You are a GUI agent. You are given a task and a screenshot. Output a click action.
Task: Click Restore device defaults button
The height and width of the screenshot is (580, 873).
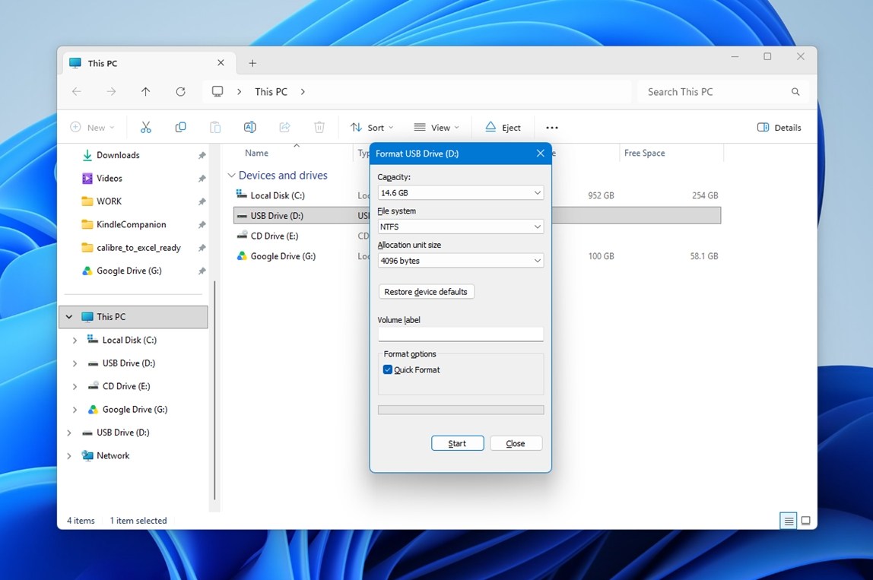point(426,292)
